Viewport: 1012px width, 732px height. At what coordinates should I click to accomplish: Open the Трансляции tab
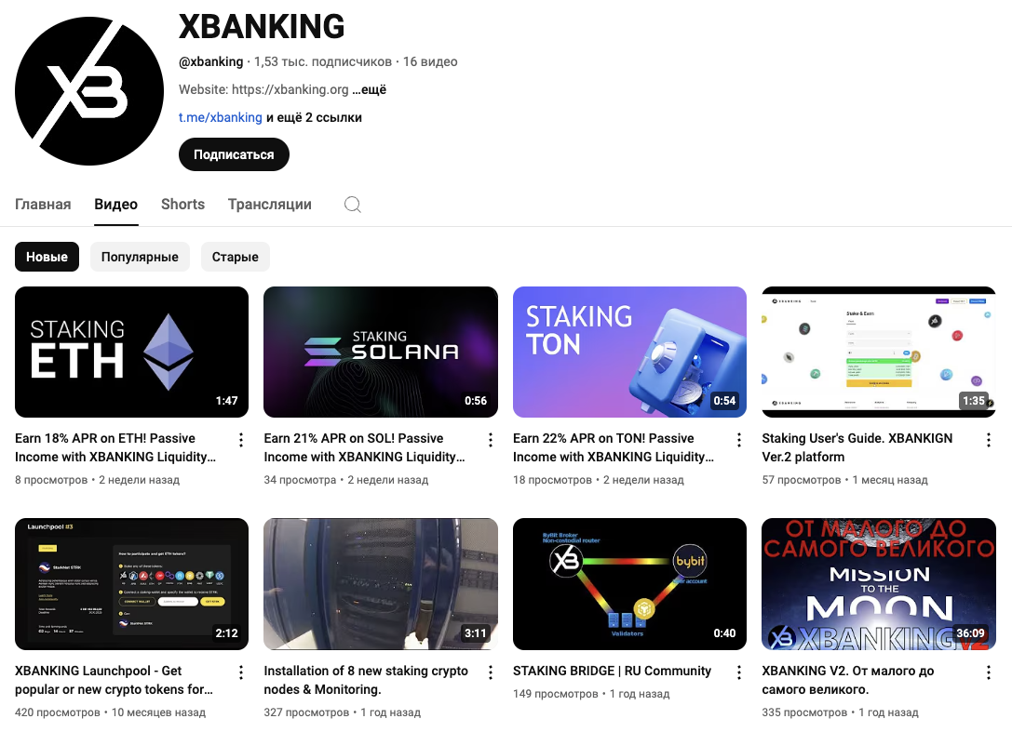pyautogui.click(x=270, y=205)
